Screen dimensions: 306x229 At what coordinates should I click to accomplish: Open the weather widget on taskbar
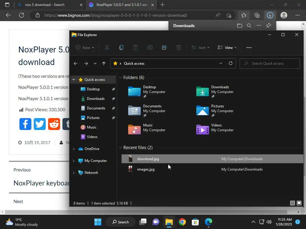[x=22, y=222]
